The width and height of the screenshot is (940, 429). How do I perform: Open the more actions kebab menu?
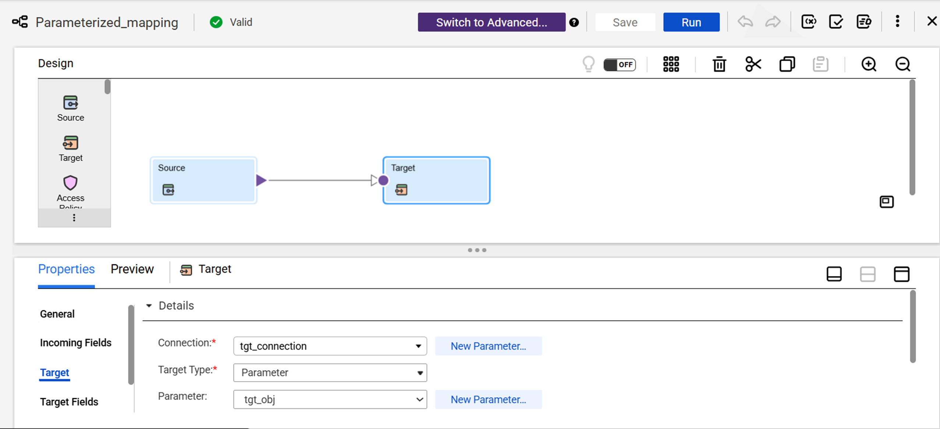[897, 21]
